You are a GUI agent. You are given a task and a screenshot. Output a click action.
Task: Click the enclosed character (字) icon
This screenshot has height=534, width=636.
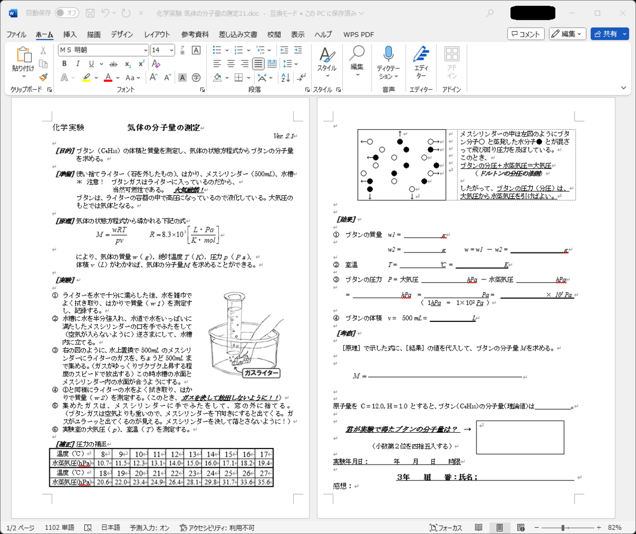[x=196, y=77]
